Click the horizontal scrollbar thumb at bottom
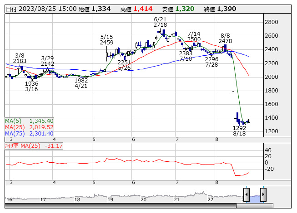The height and width of the screenshot is (213, 297). pyautogui.click(x=255, y=206)
